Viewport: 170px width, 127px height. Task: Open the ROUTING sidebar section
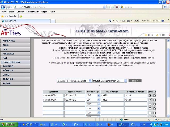click(15, 66)
